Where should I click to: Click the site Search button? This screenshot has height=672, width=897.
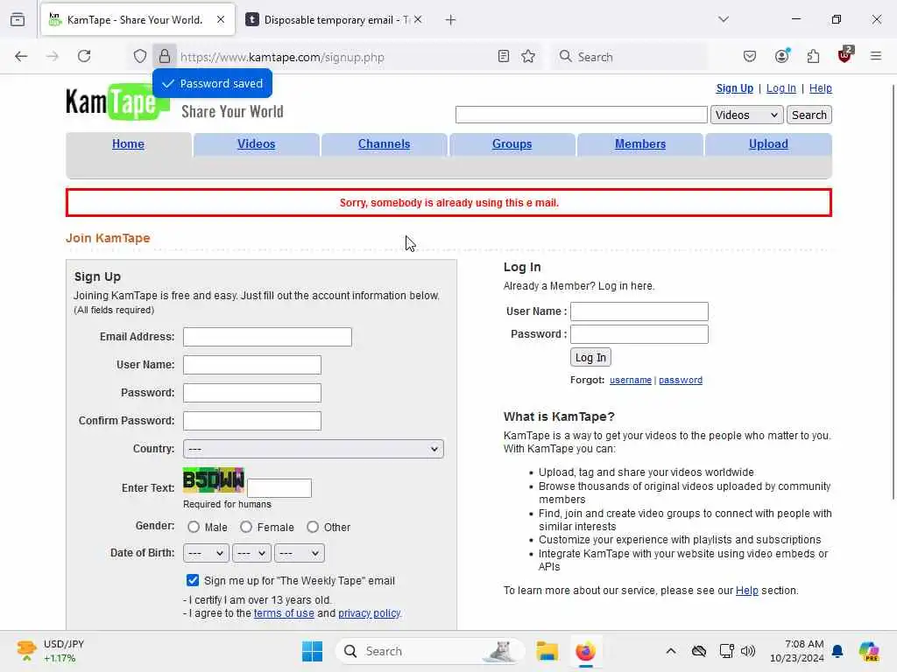[x=809, y=115]
